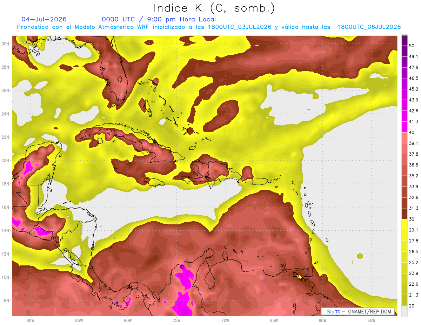The image size is (421, 325).
Task: Click the '75W' longitude label
Action: 176,321
